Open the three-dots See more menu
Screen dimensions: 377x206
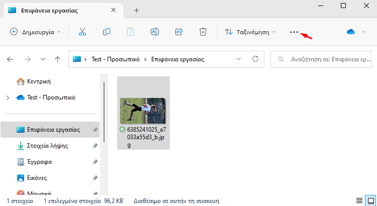tap(294, 32)
